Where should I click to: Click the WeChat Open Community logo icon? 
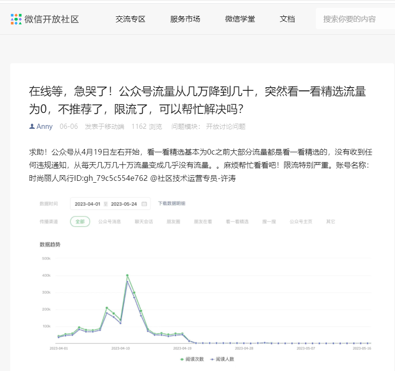pos(16,19)
